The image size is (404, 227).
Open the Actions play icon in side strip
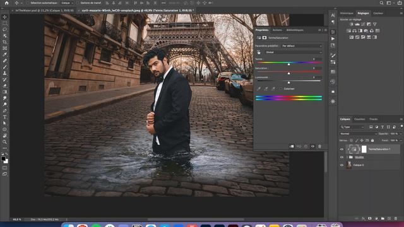[x=333, y=38]
